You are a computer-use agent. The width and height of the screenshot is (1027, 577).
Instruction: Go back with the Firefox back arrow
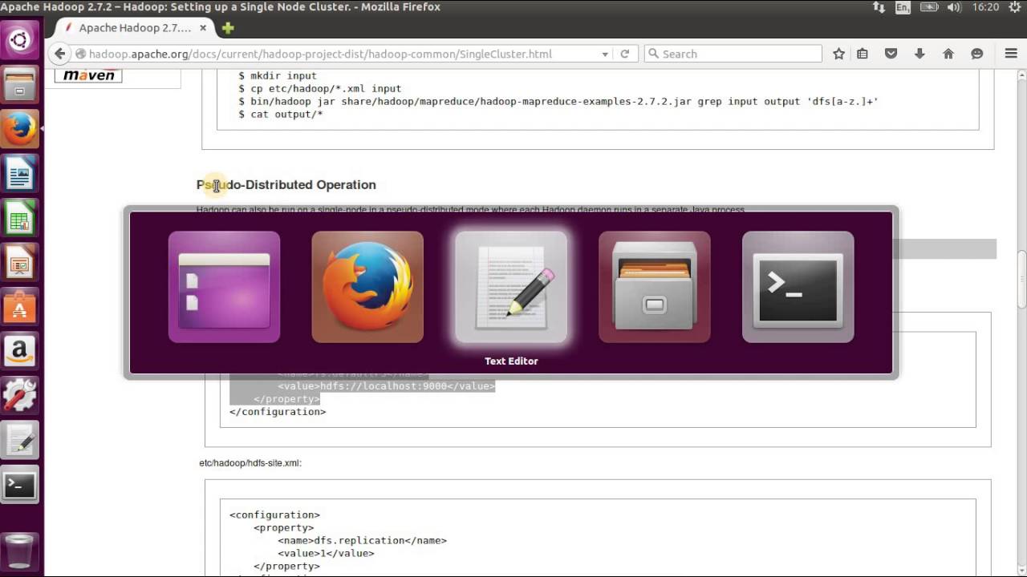click(59, 54)
